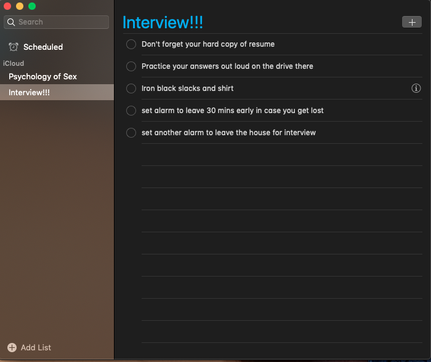Click the Scheduled alarm clock icon
431x362 pixels.
tap(13, 47)
